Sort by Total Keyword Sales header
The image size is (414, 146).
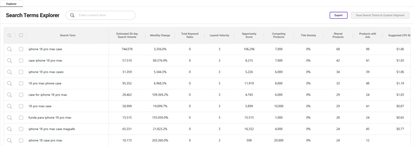point(190,35)
